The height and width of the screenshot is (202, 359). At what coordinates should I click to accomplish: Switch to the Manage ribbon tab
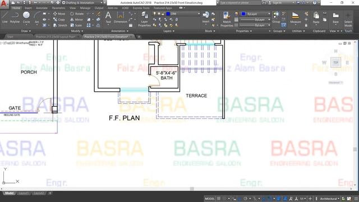click(x=85, y=8)
